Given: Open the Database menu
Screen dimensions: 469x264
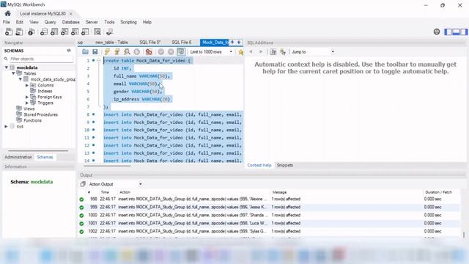Looking at the screenshot, I should pyautogui.click(x=70, y=22).
